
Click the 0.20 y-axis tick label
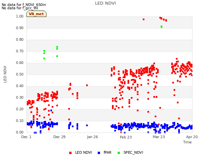pos(20,109)
